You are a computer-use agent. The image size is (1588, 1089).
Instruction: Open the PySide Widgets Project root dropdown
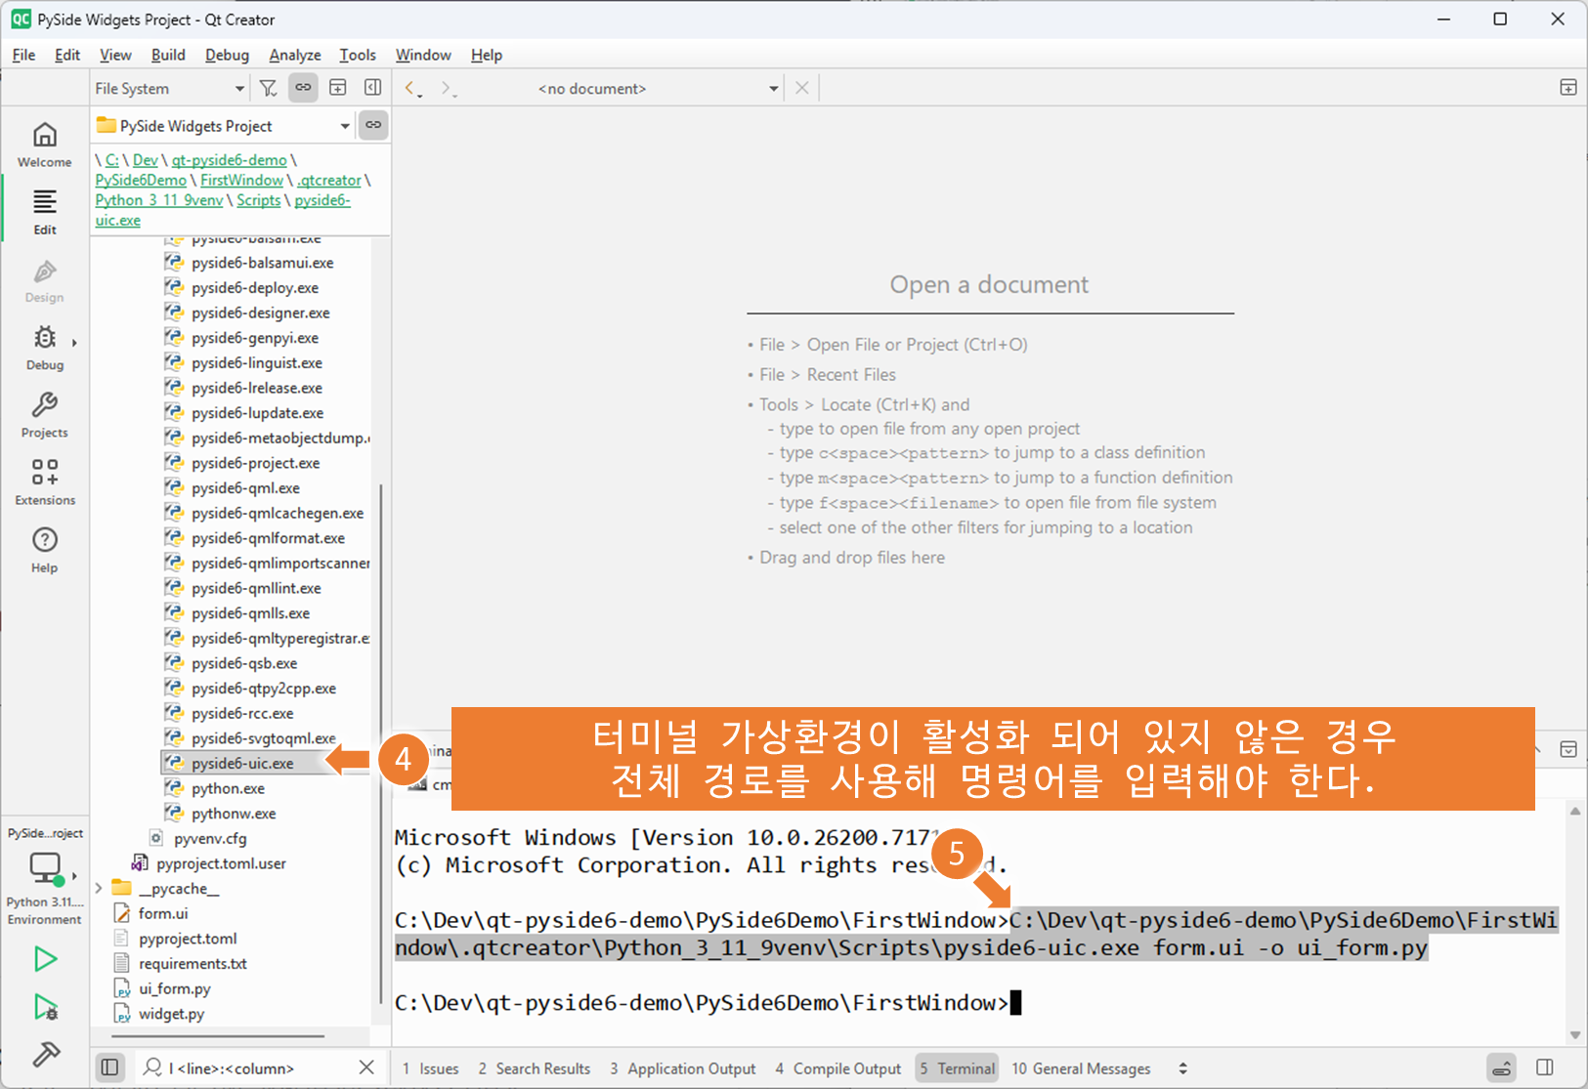coord(224,126)
